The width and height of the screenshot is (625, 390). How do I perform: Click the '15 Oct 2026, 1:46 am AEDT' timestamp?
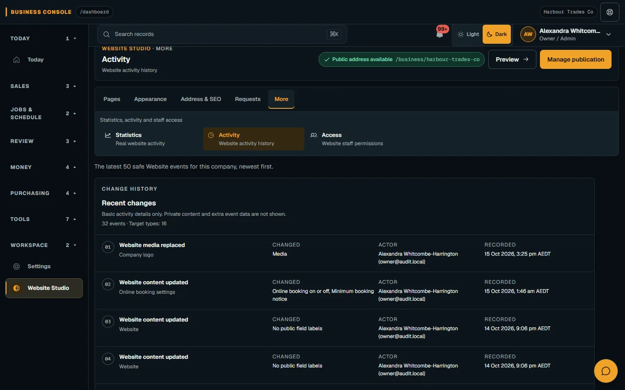pyautogui.click(x=516, y=291)
